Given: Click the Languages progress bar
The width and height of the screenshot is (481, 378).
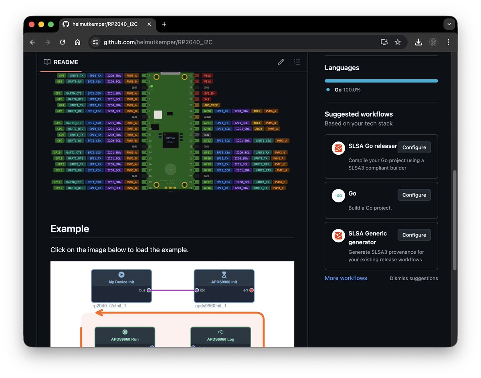Looking at the screenshot, I should pyautogui.click(x=381, y=81).
